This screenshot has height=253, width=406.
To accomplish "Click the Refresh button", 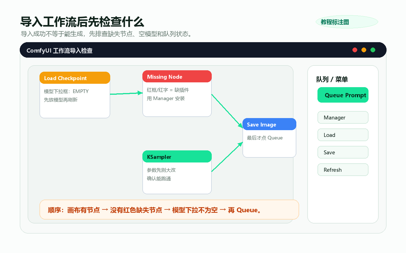I will click(343, 170).
